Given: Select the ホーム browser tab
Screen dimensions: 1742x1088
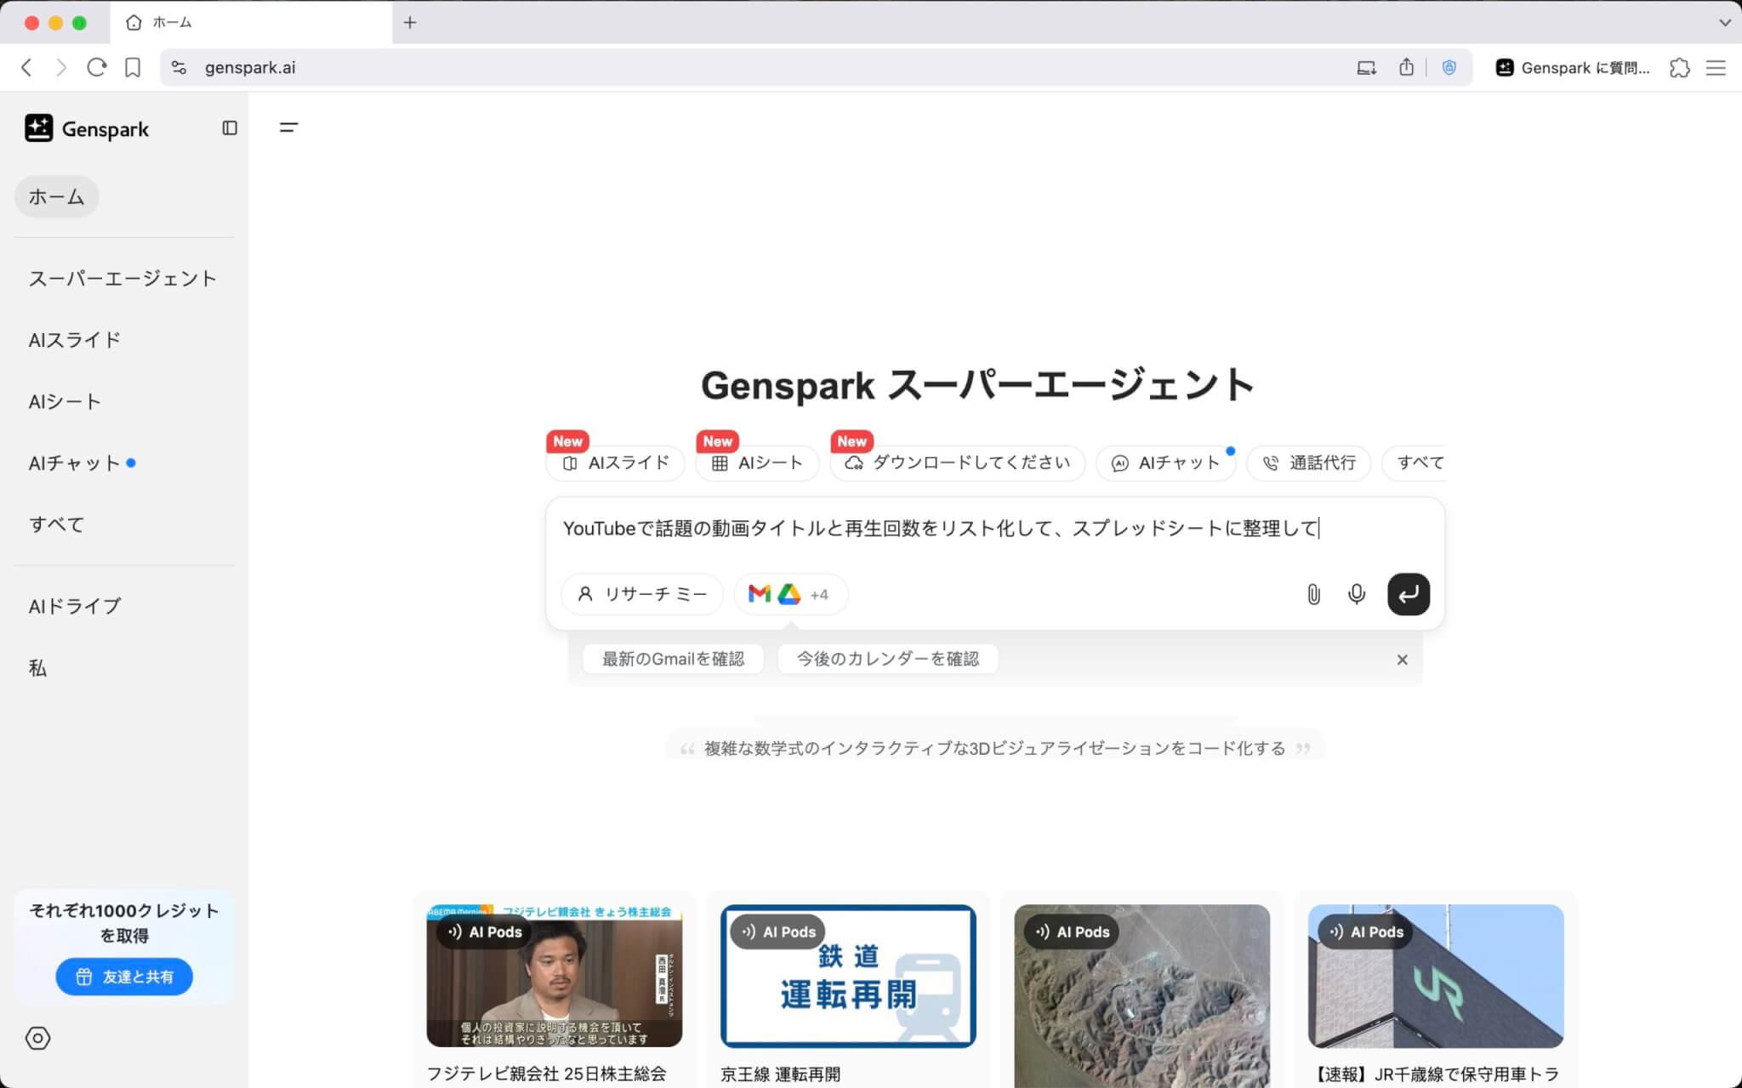Looking at the screenshot, I should coord(251,23).
